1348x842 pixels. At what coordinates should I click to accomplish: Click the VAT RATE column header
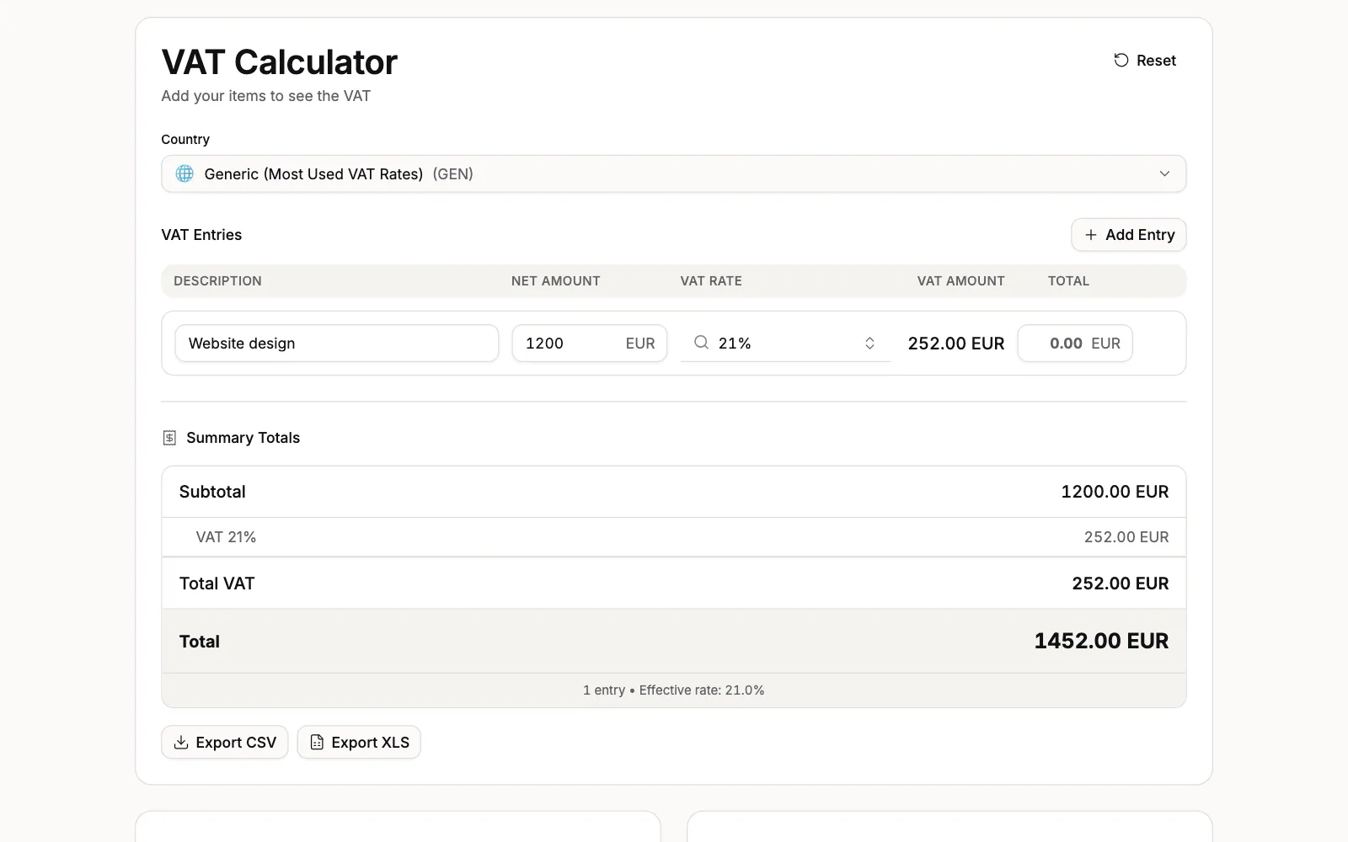[711, 281]
